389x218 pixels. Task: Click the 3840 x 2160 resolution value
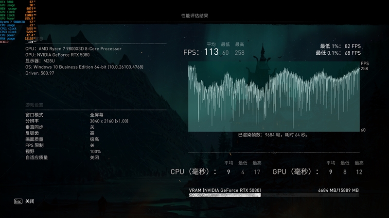[x=109, y=121]
